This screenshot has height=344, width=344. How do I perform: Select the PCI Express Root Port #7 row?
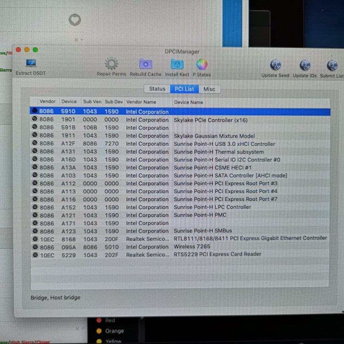(180, 199)
